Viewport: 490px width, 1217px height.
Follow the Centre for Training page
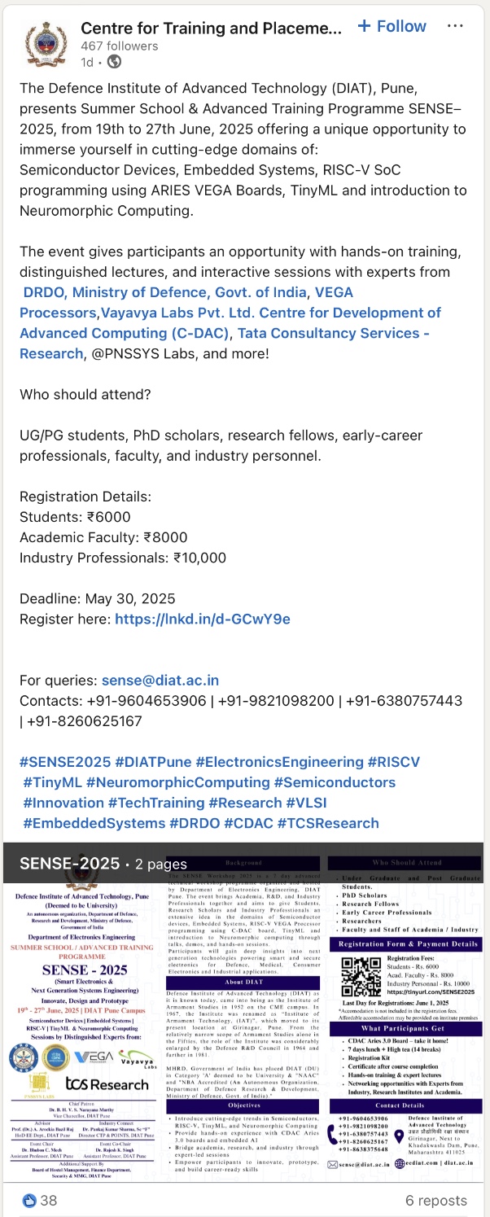pyautogui.click(x=392, y=26)
